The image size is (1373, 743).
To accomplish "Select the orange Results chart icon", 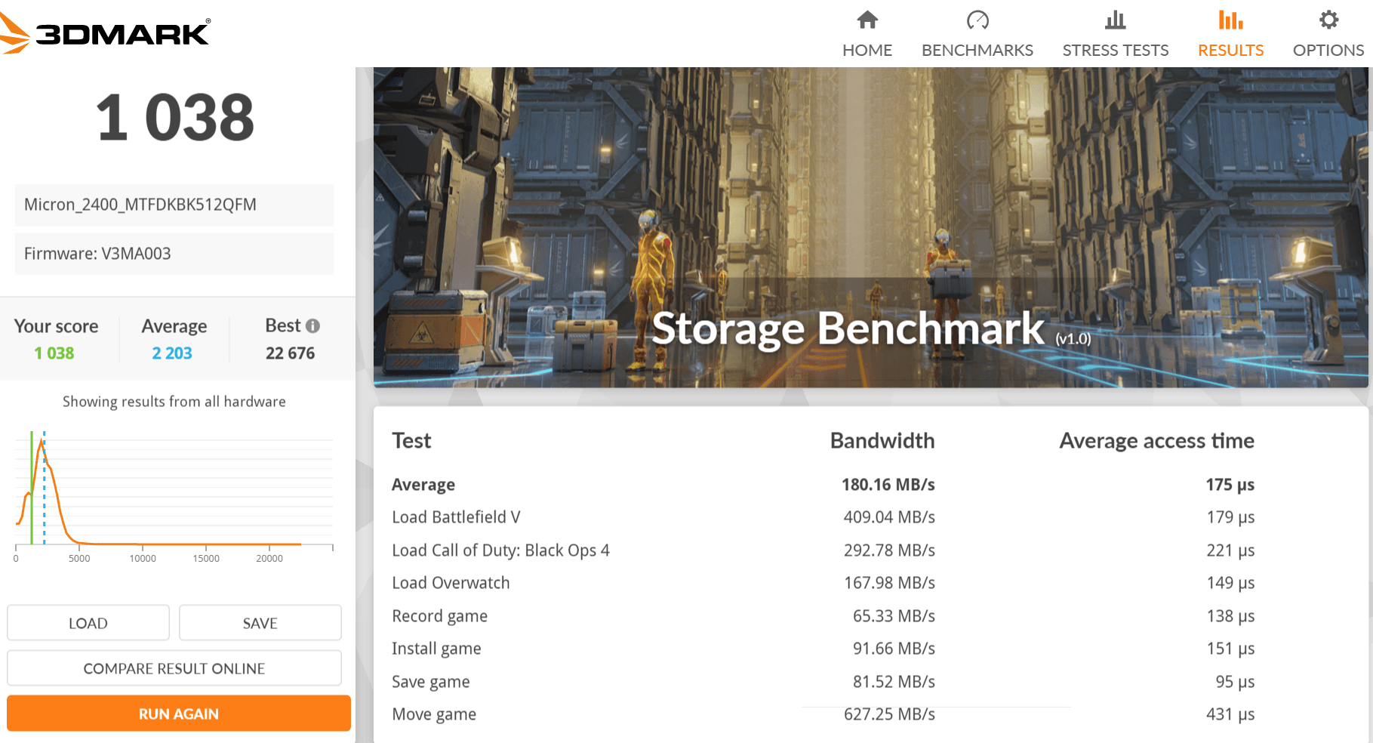I will click(1230, 20).
